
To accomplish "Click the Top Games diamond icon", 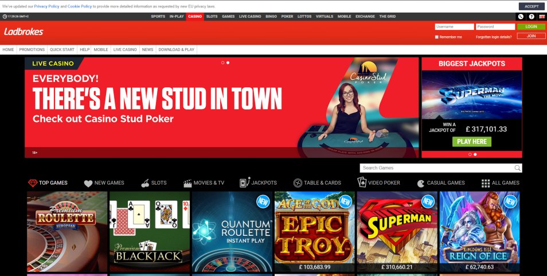I will coord(33,183).
